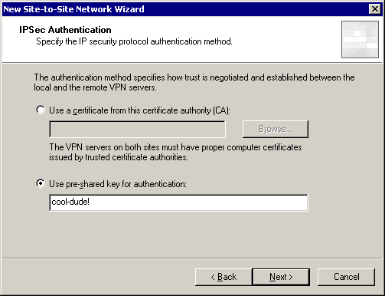Select the pre-shared key radio button
The width and height of the screenshot is (385, 296).
41,183
